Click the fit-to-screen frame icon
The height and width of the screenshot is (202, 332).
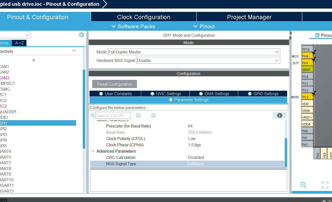325,185
